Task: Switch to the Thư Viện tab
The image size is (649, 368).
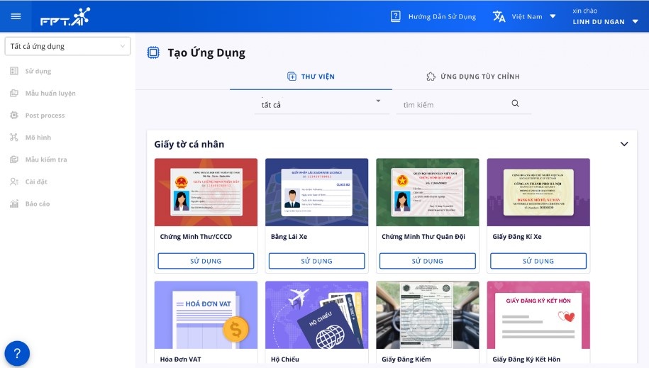Action: pyautogui.click(x=311, y=77)
